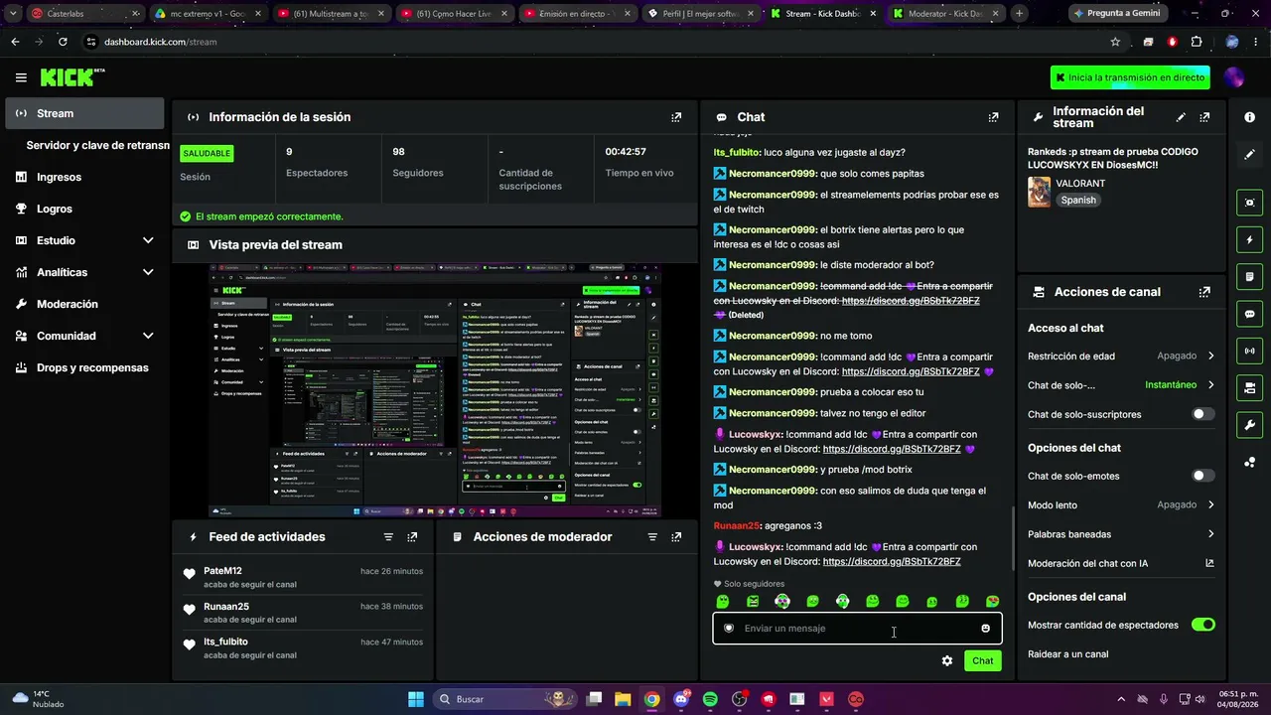Click the chat identity badge in the message box
This screenshot has height=715, width=1271.
coord(729,629)
